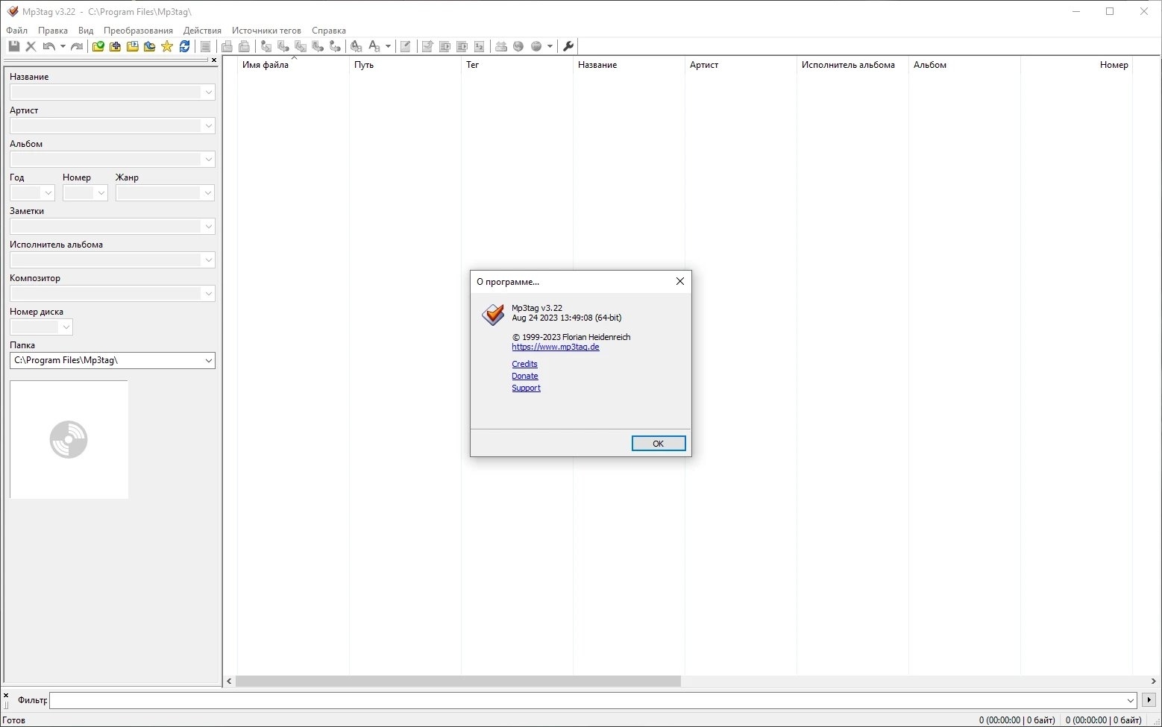This screenshot has height=727, width=1162.
Task: Expand the Год combo box
Action: click(x=48, y=193)
